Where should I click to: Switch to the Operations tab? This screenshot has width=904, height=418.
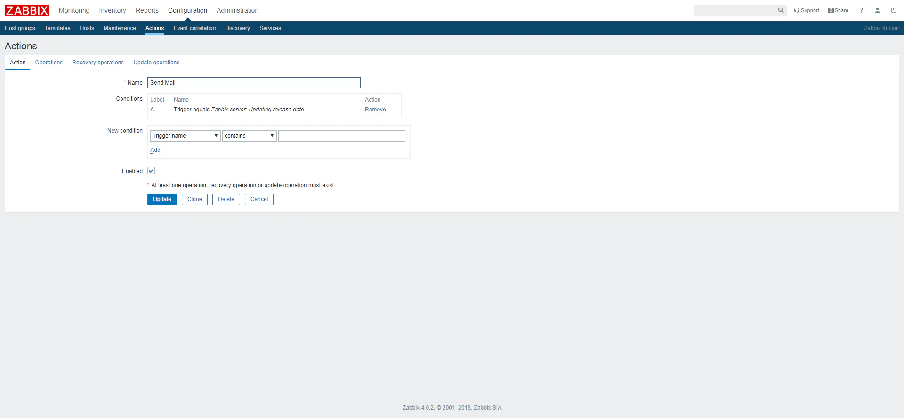49,63
